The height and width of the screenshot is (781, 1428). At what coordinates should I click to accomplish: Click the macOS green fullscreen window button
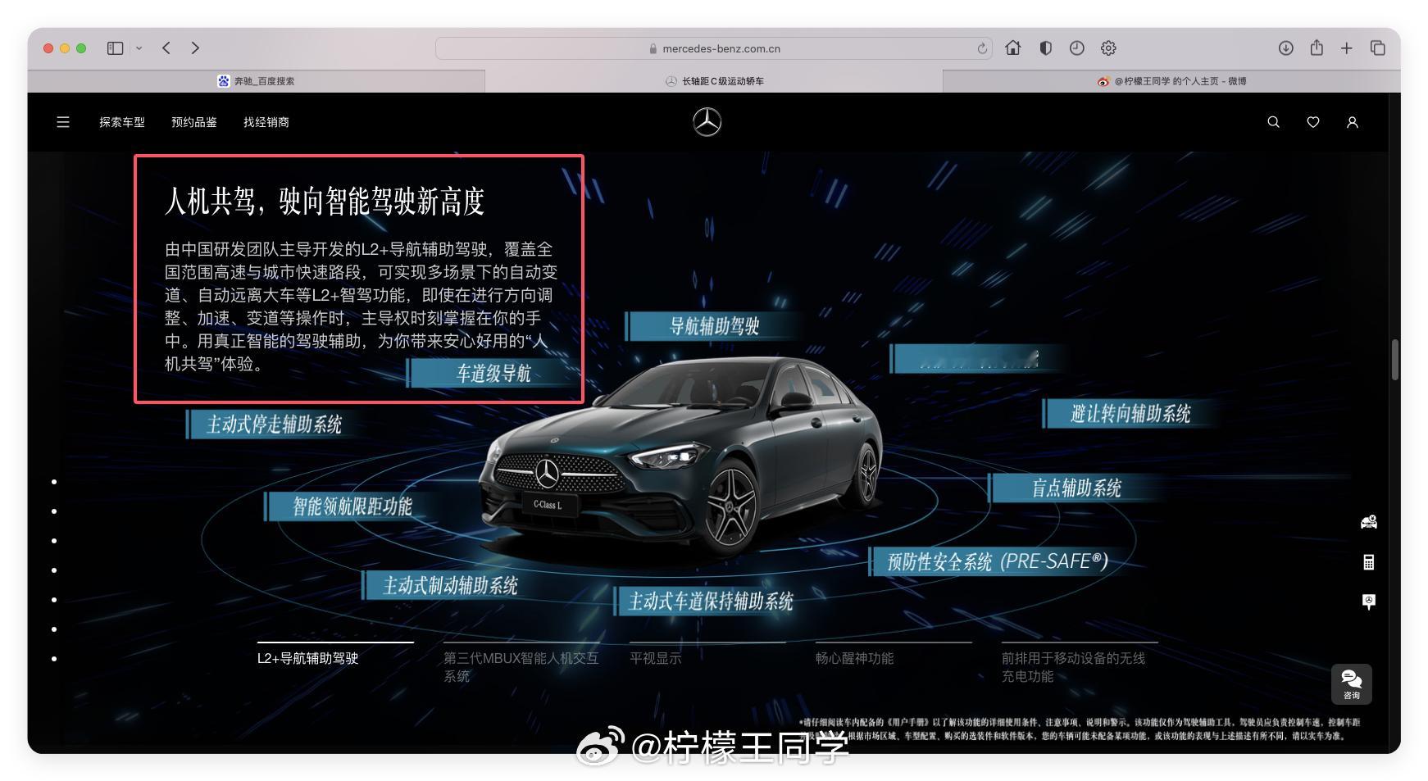coord(81,48)
